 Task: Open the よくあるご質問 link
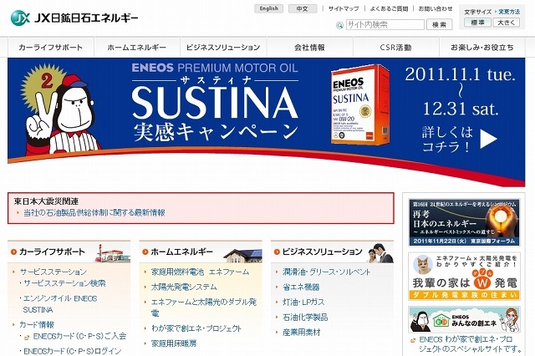(389, 8)
